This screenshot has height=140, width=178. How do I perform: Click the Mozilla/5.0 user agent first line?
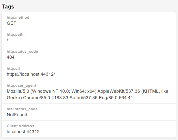(x=87, y=91)
